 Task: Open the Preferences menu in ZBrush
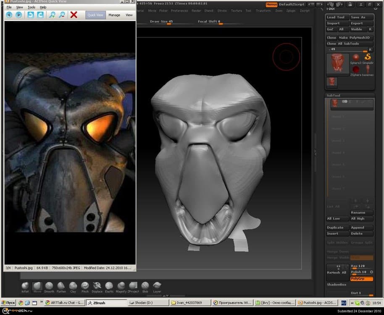tap(179, 10)
